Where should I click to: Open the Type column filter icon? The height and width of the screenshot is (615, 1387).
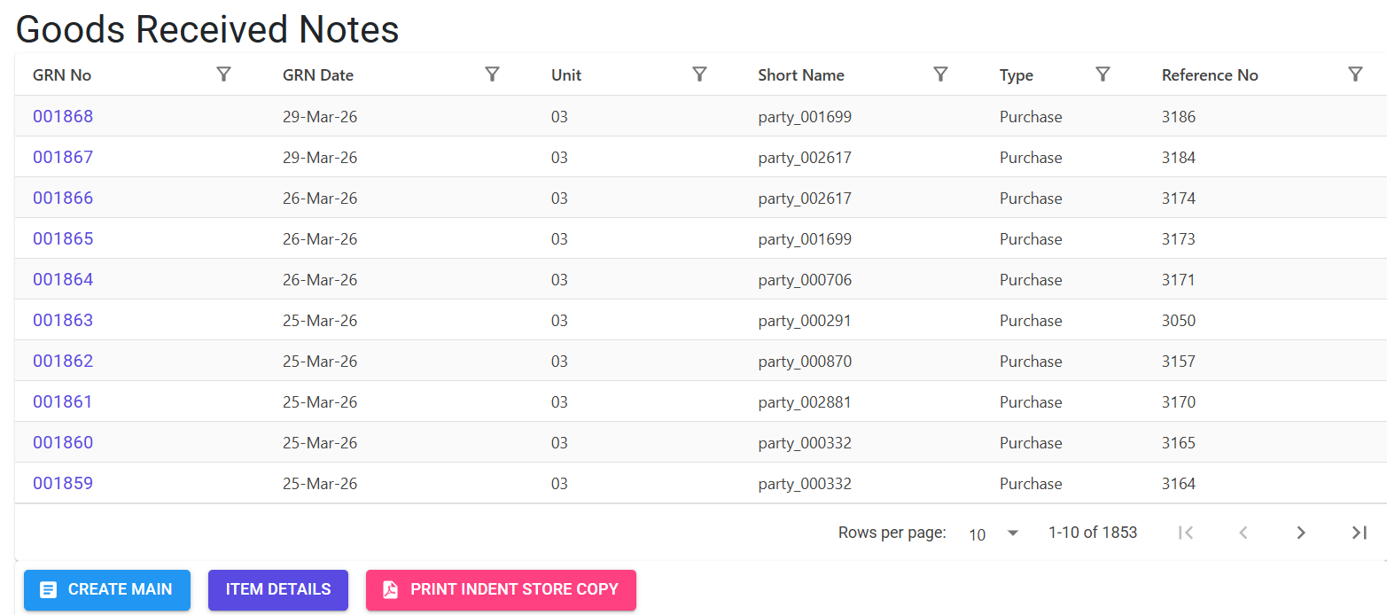click(x=1103, y=74)
